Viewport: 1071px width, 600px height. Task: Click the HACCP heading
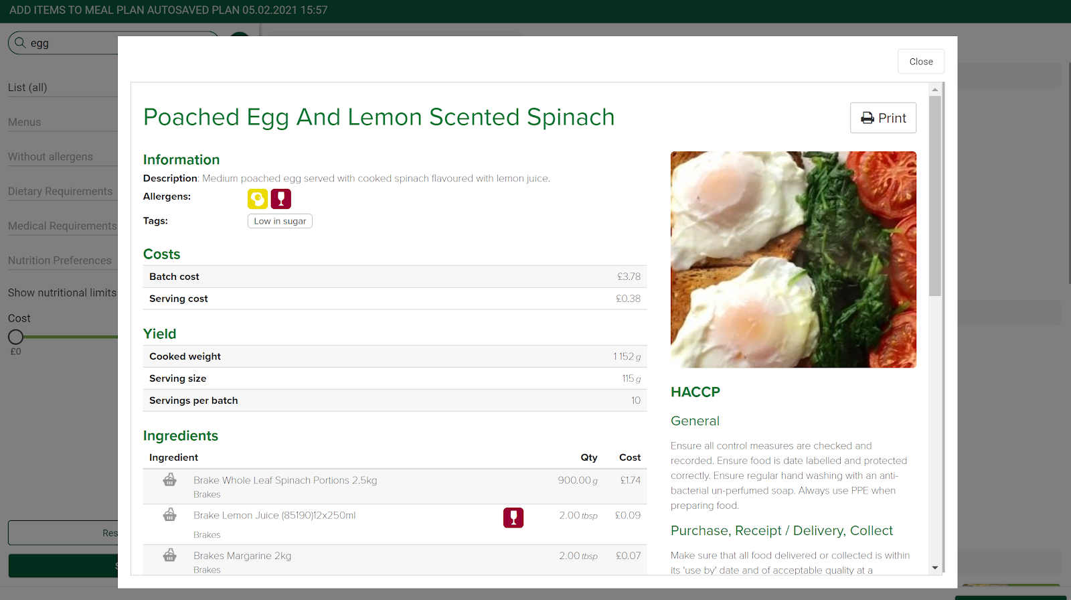coord(695,392)
